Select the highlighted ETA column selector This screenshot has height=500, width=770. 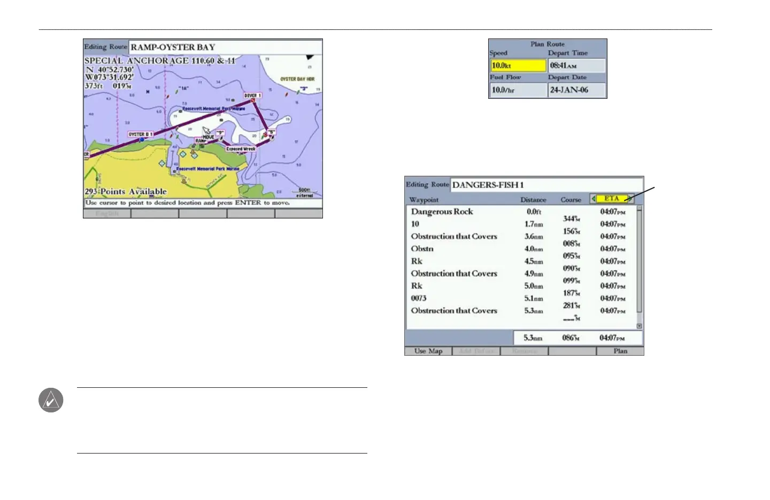coord(612,199)
